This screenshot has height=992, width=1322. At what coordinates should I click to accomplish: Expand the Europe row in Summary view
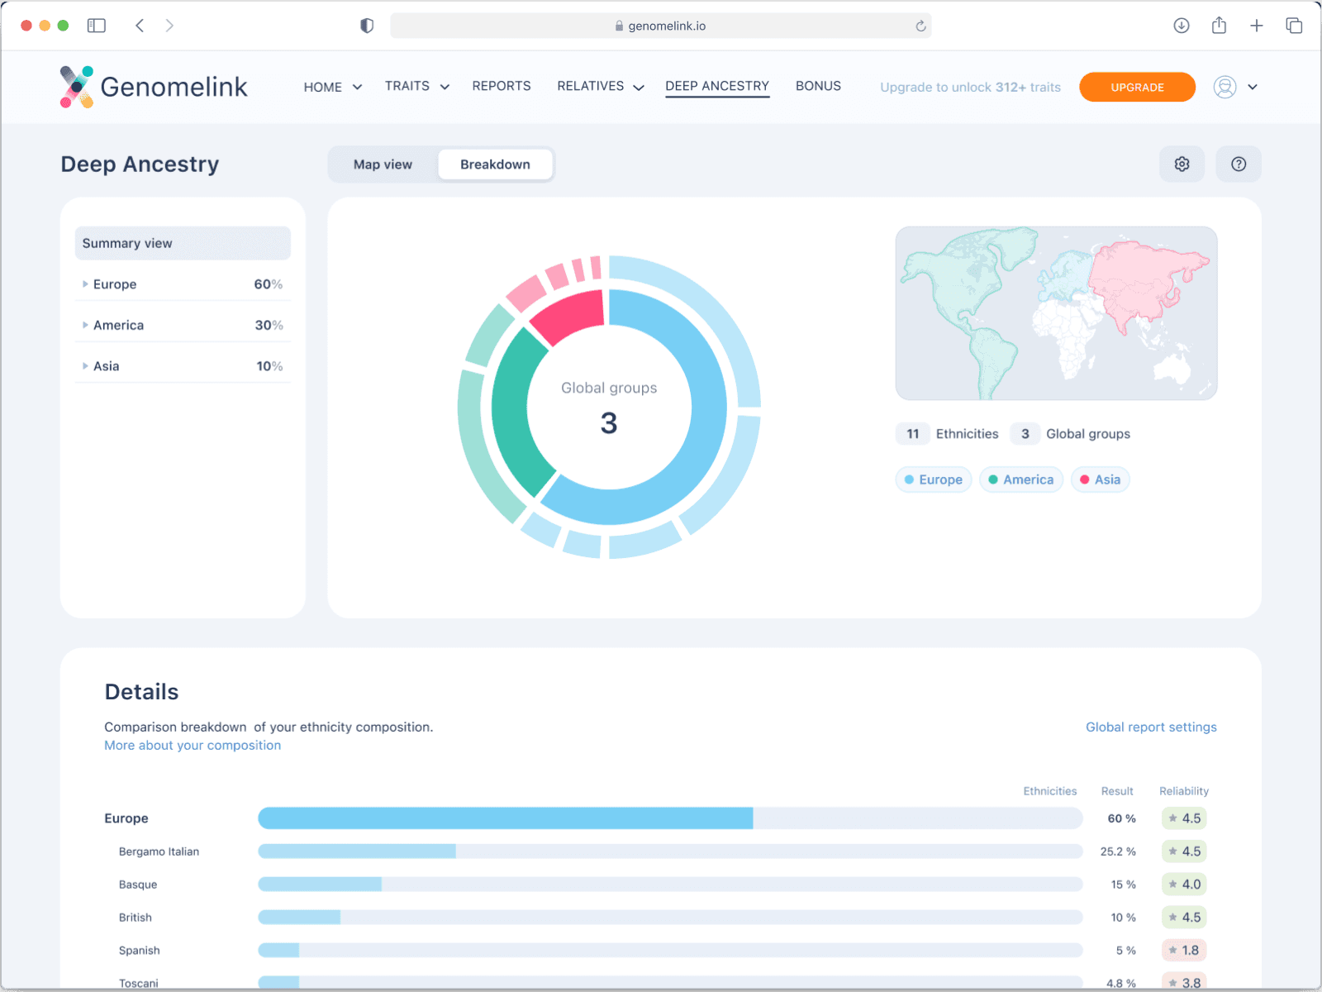183,284
